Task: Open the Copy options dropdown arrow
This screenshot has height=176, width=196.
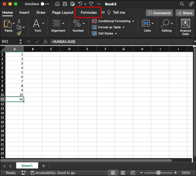Action: click(24, 27)
